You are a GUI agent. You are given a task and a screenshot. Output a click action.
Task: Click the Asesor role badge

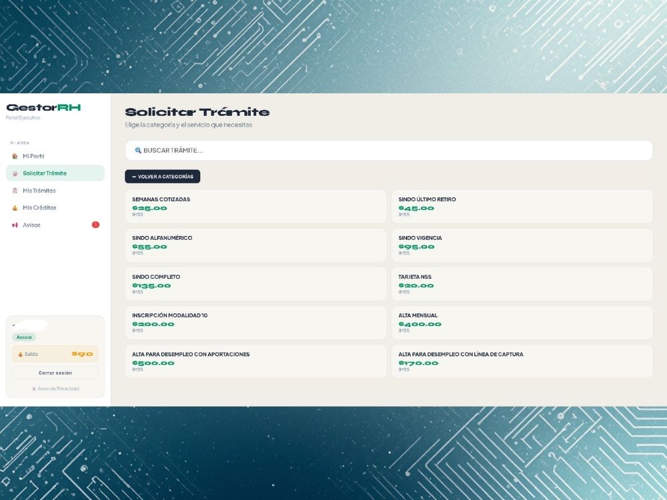click(24, 337)
